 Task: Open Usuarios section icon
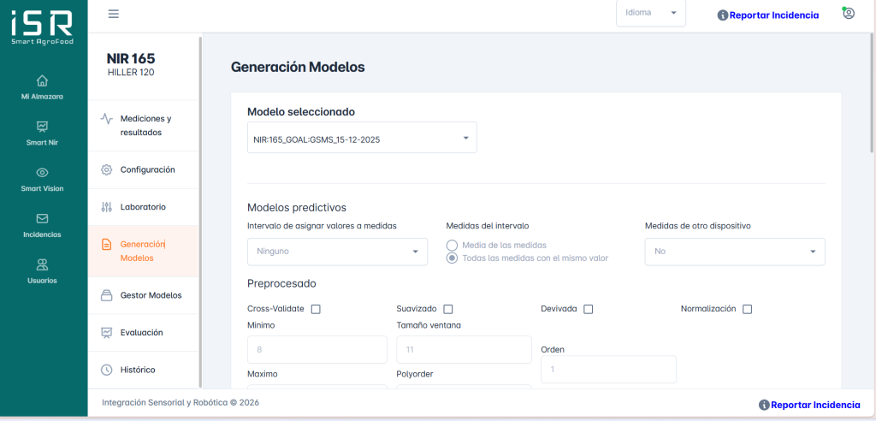click(x=42, y=264)
